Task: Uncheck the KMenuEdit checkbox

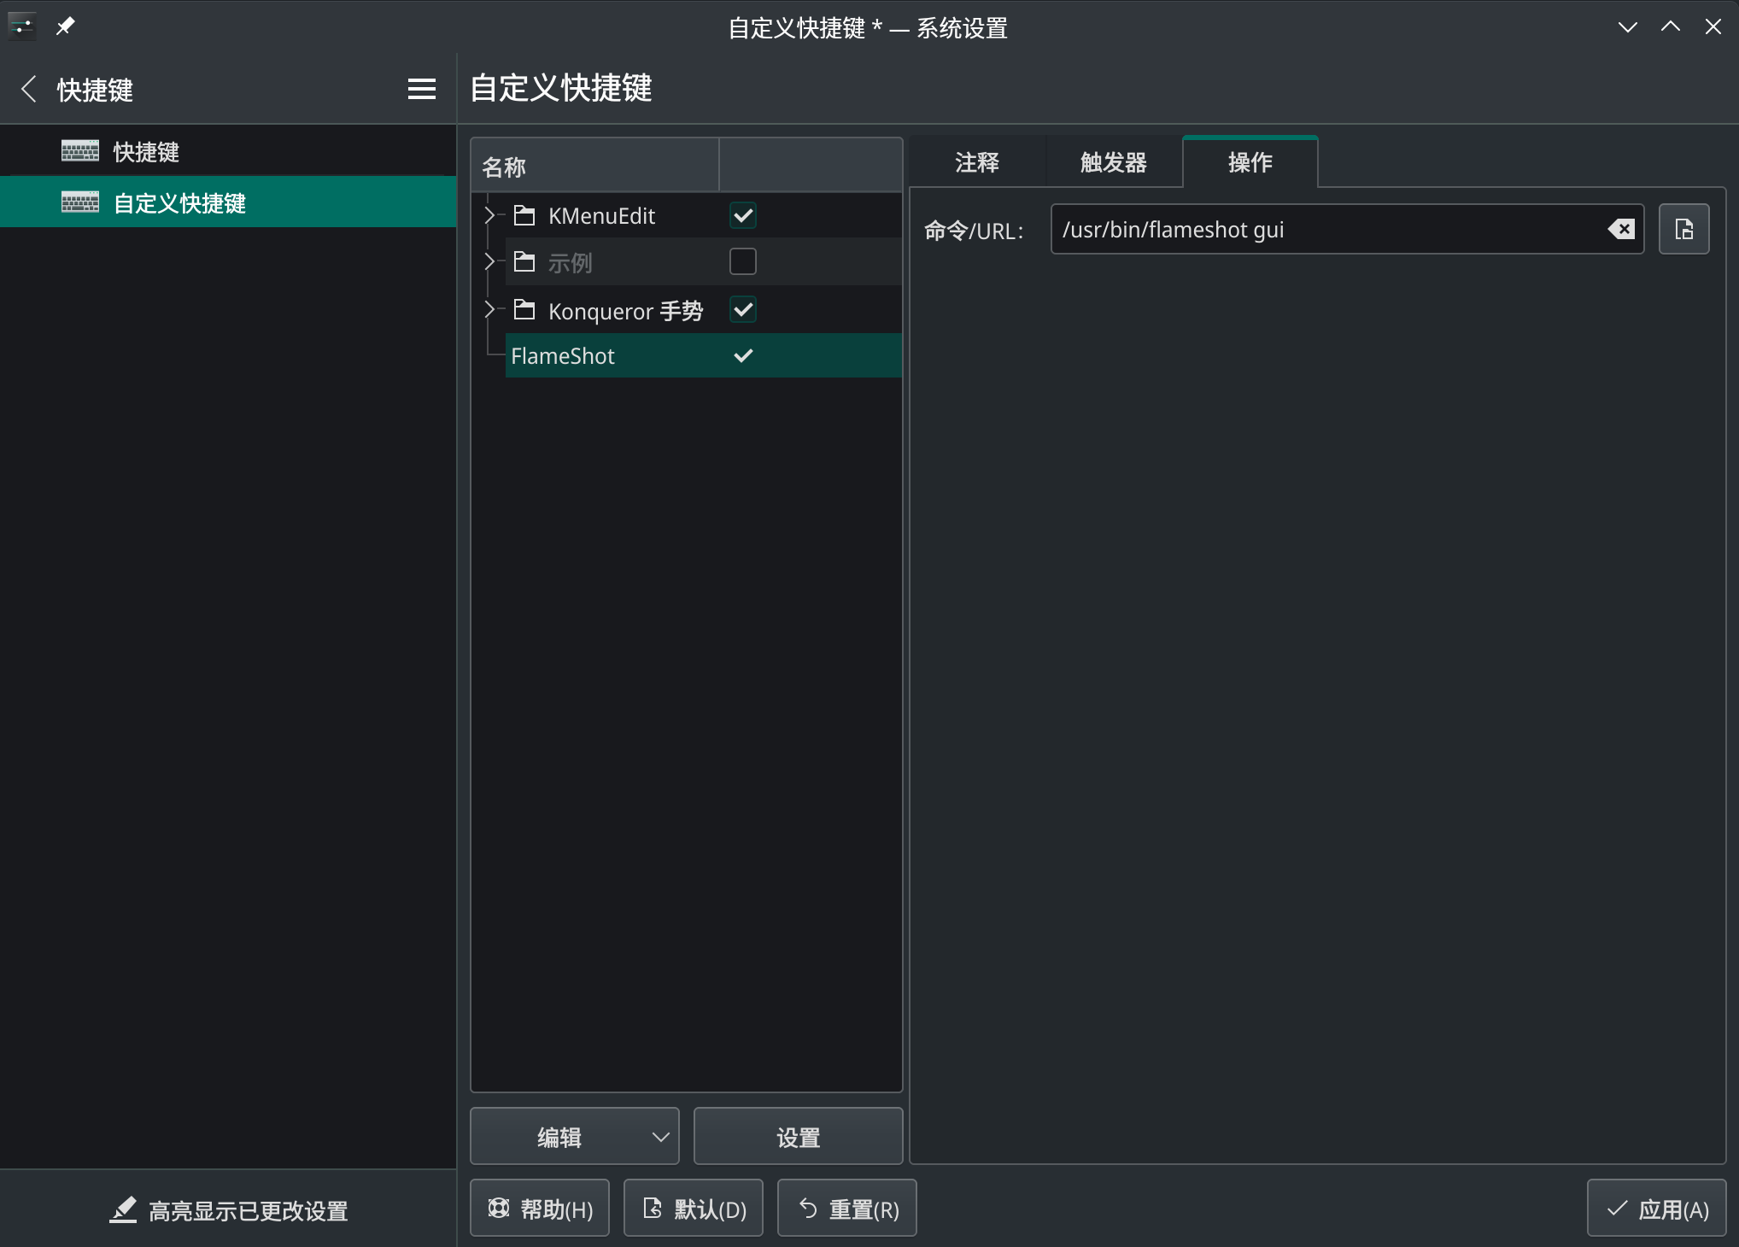Action: [742, 215]
